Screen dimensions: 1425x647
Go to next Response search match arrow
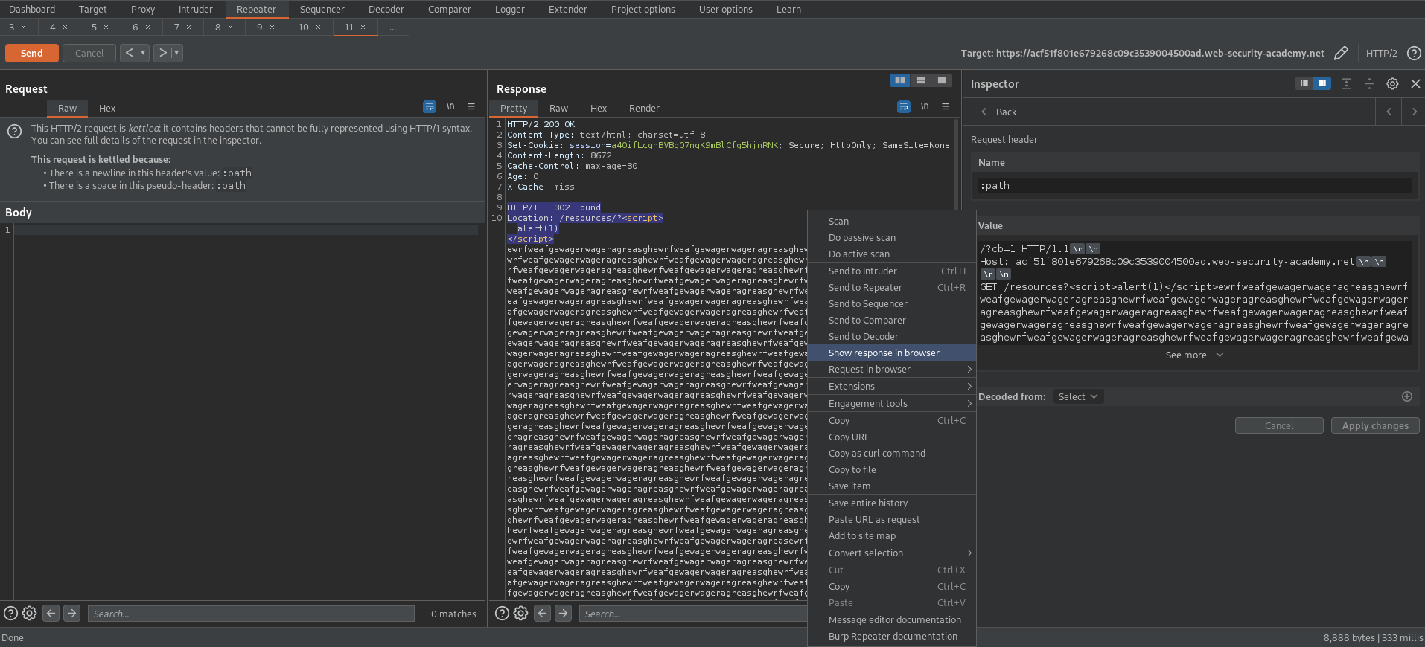[564, 614]
